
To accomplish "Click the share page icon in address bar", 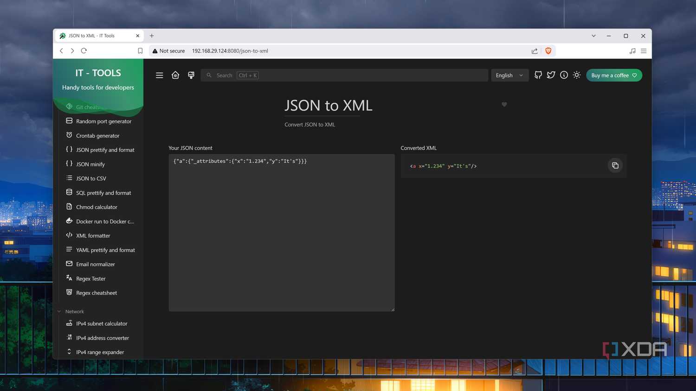I will (535, 51).
